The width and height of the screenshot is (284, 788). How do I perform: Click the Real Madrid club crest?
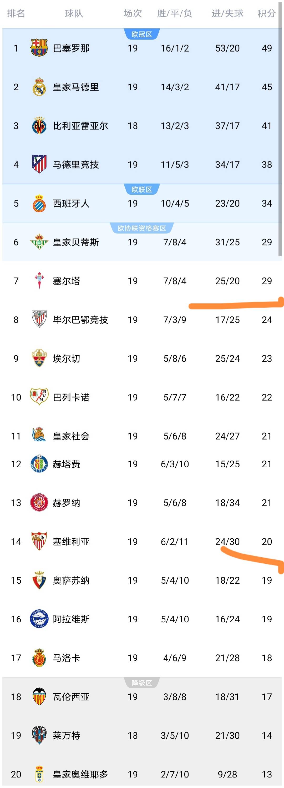[x=39, y=87]
